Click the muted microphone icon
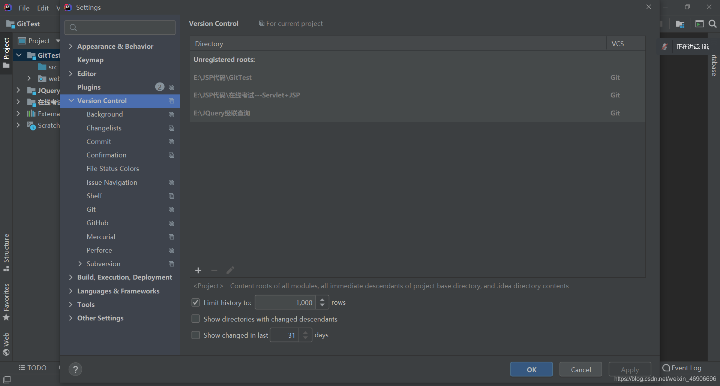The image size is (720, 386). tap(664, 47)
